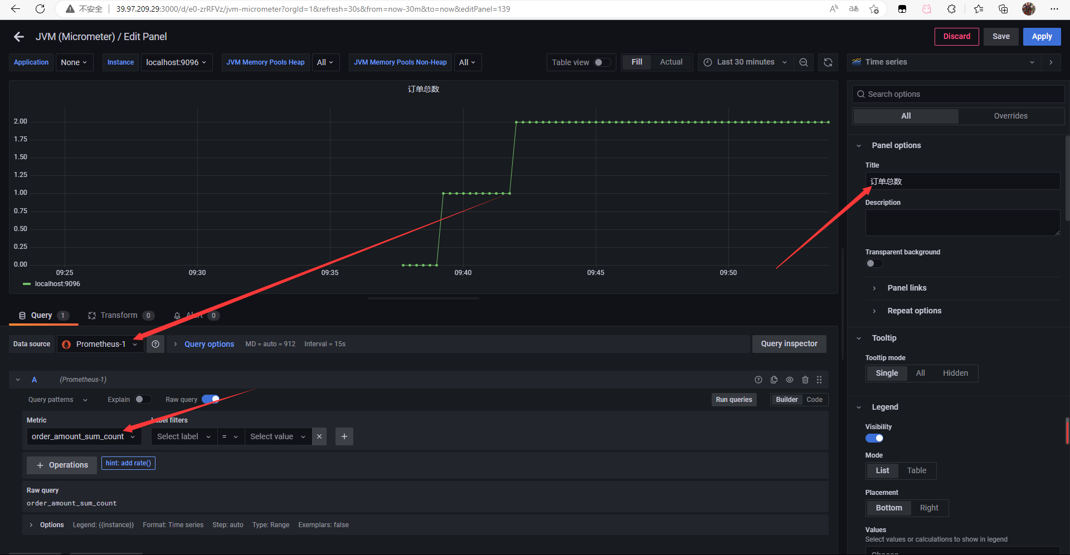Select the Actual display option
Viewport: 1070px width, 555px height.
coord(671,62)
